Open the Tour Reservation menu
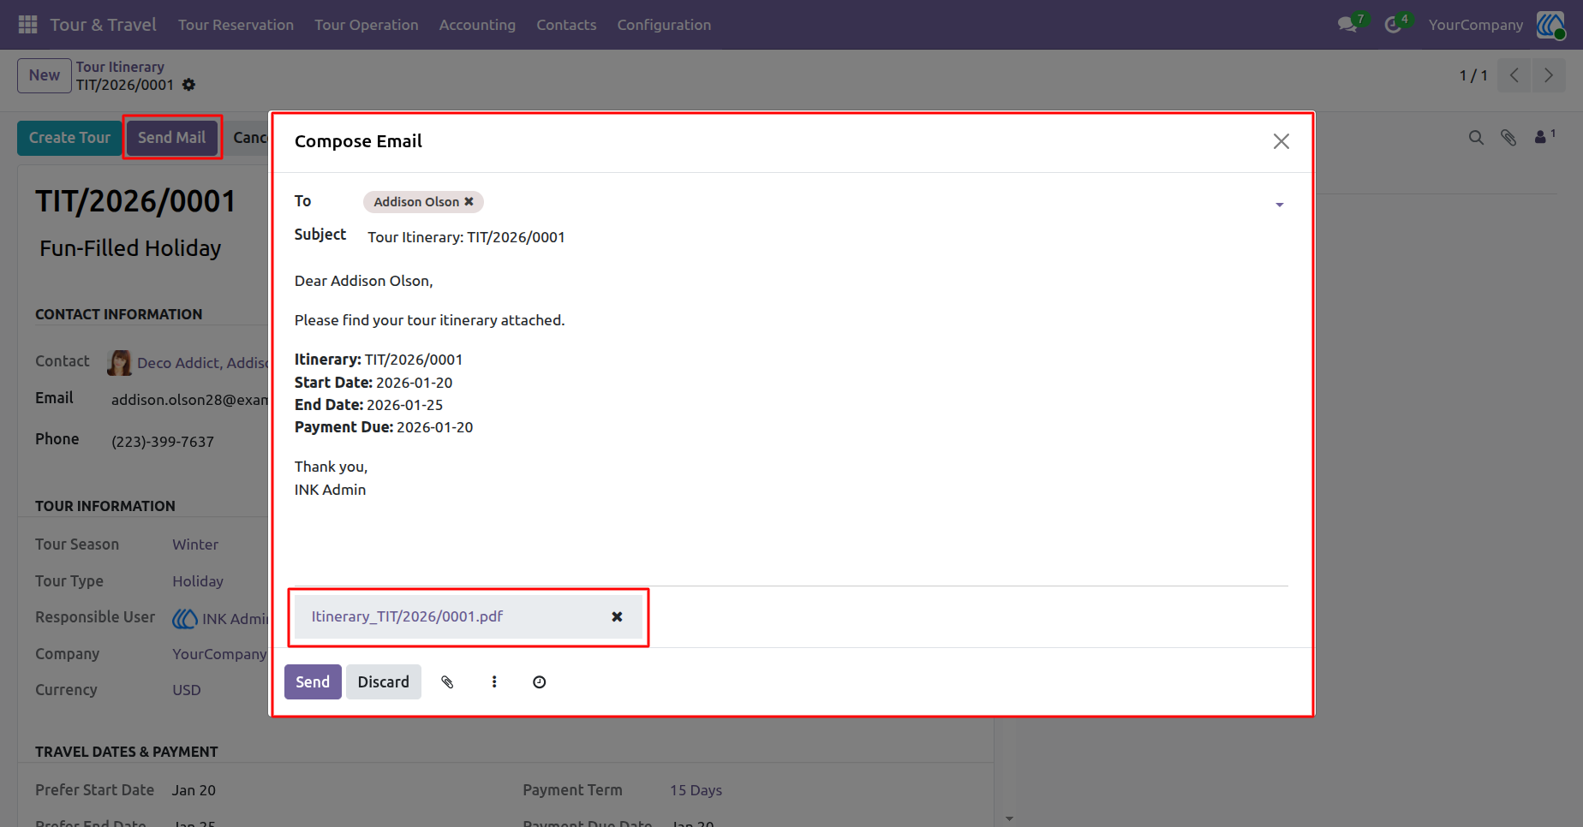Viewport: 1583px width, 827px height. tap(236, 25)
